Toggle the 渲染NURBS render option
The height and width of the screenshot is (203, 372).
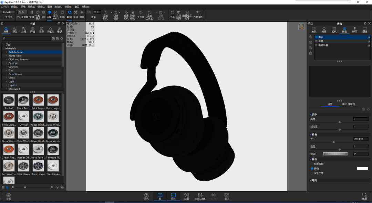(56, 14)
